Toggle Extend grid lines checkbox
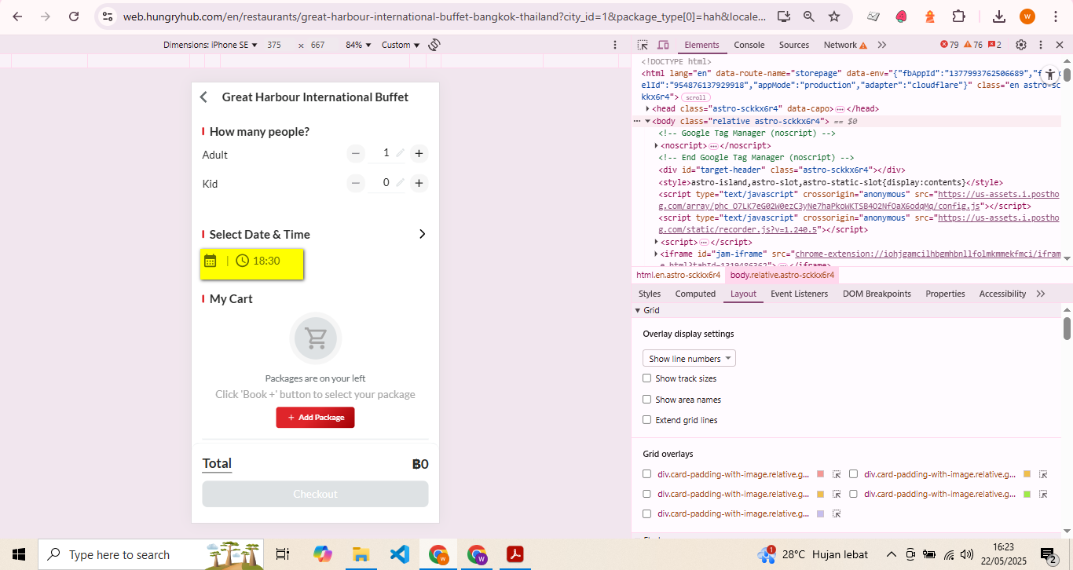1073x570 pixels. point(647,420)
